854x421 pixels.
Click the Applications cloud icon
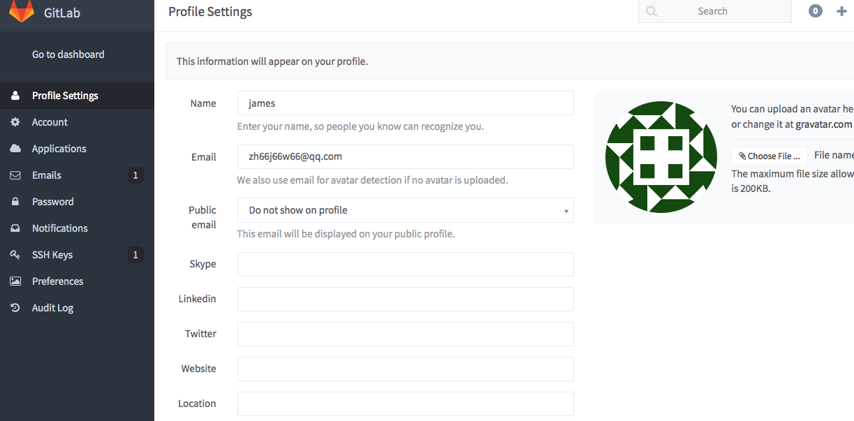coord(15,149)
